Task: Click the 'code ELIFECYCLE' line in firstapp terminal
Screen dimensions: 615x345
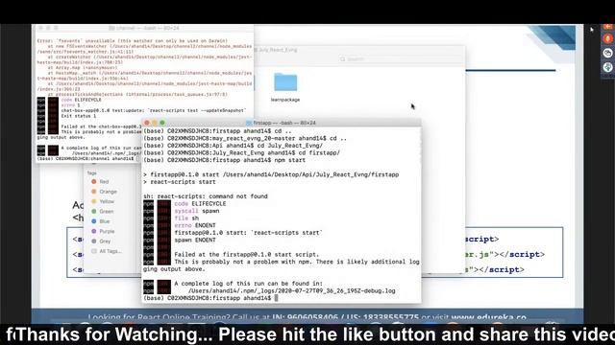Action: 200,204
